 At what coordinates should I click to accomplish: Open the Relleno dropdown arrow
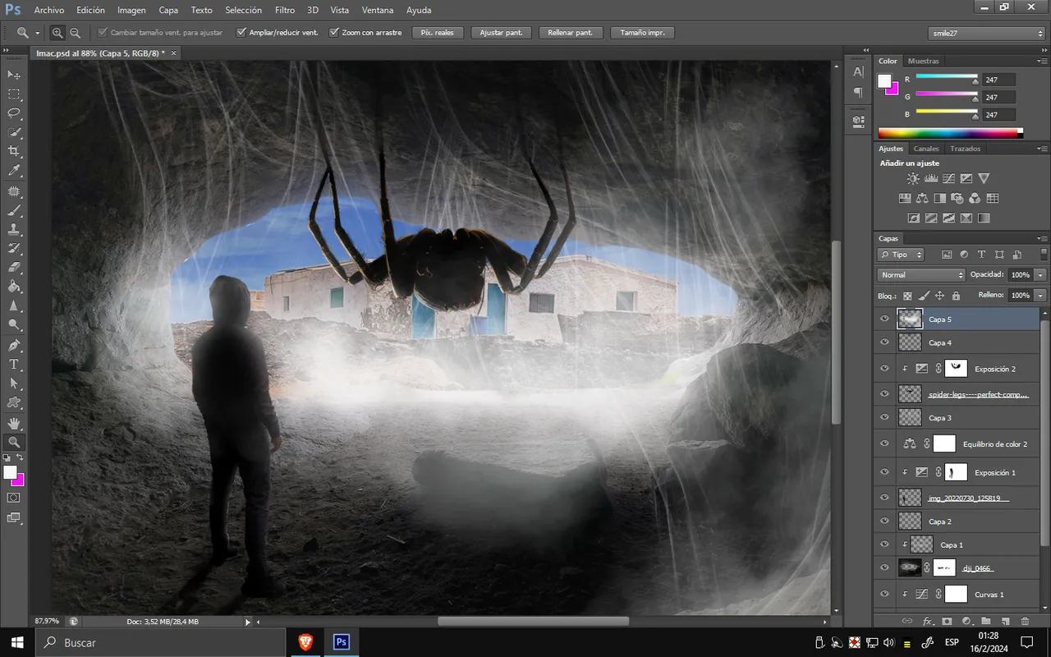click(x=1040, y=295)
